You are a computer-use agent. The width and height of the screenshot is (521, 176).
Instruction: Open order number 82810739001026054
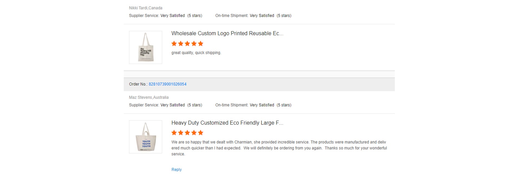pyautogui.click(x=167, y=84)
